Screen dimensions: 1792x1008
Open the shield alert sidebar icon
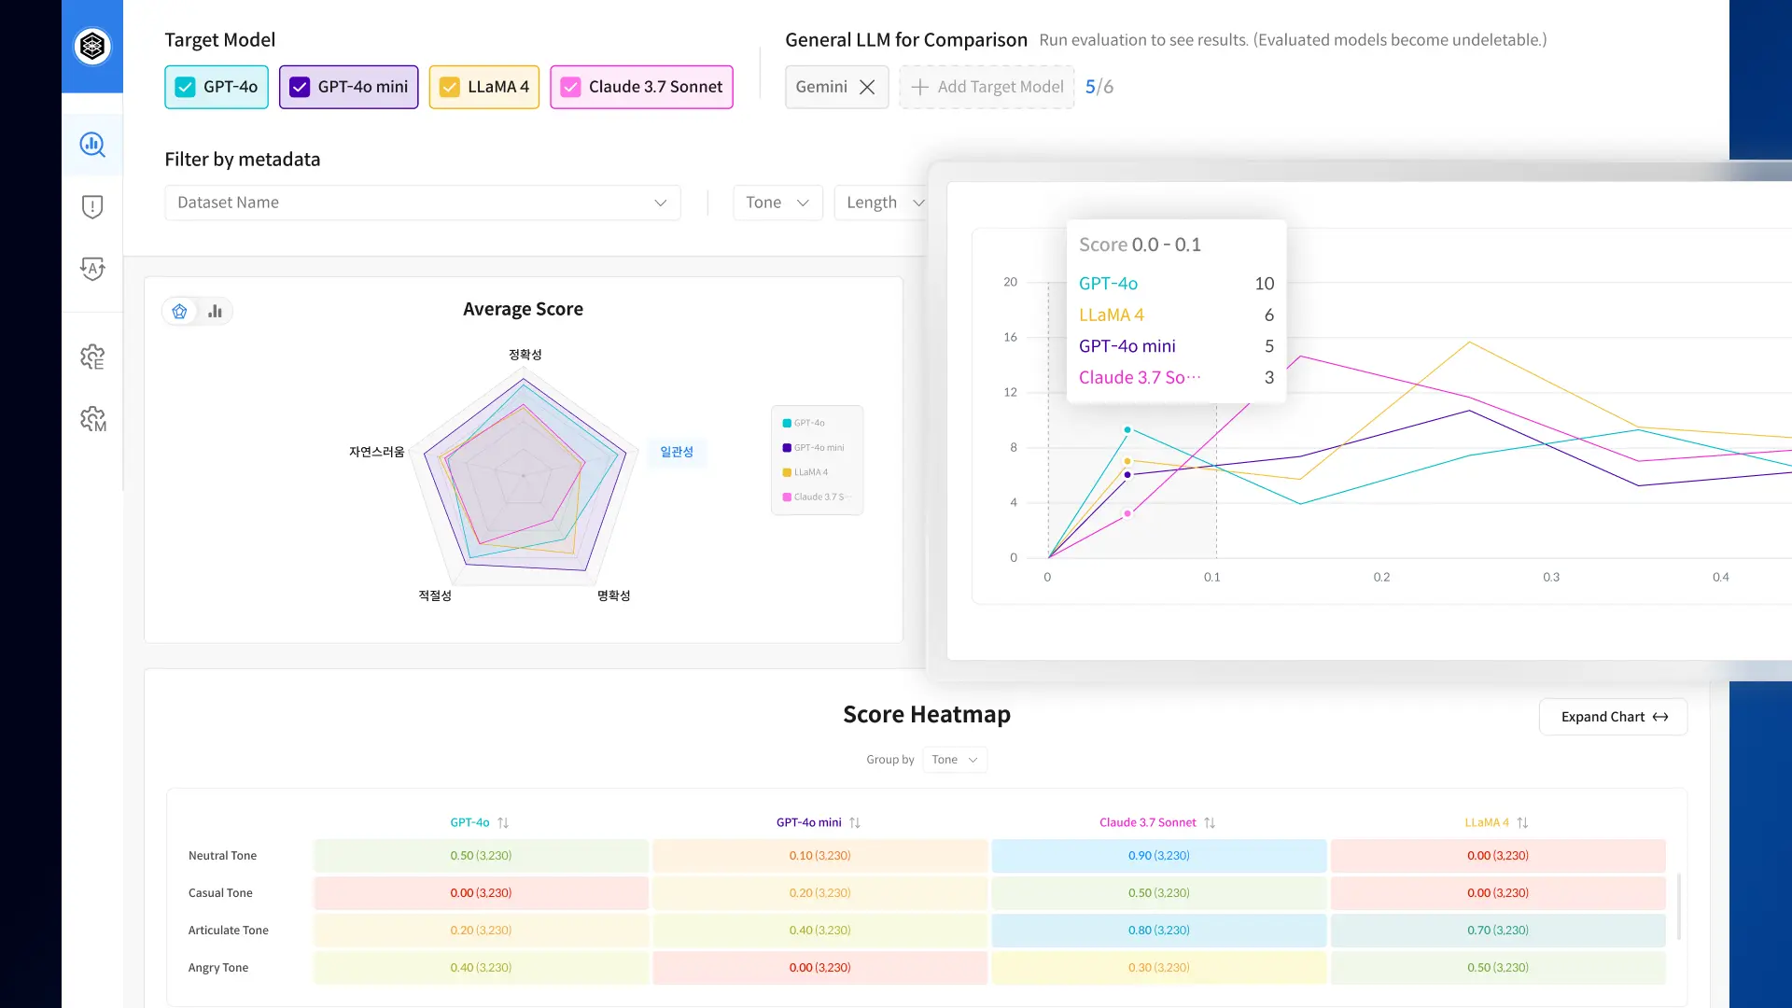point(92,206)
